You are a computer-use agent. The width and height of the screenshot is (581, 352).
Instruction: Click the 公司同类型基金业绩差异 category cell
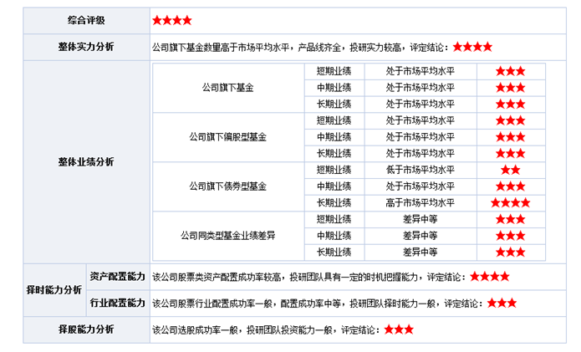tap(228, 235)
